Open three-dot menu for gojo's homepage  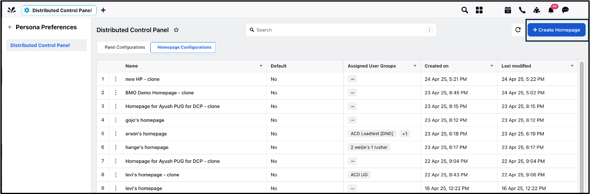click(x=116, y=120)
